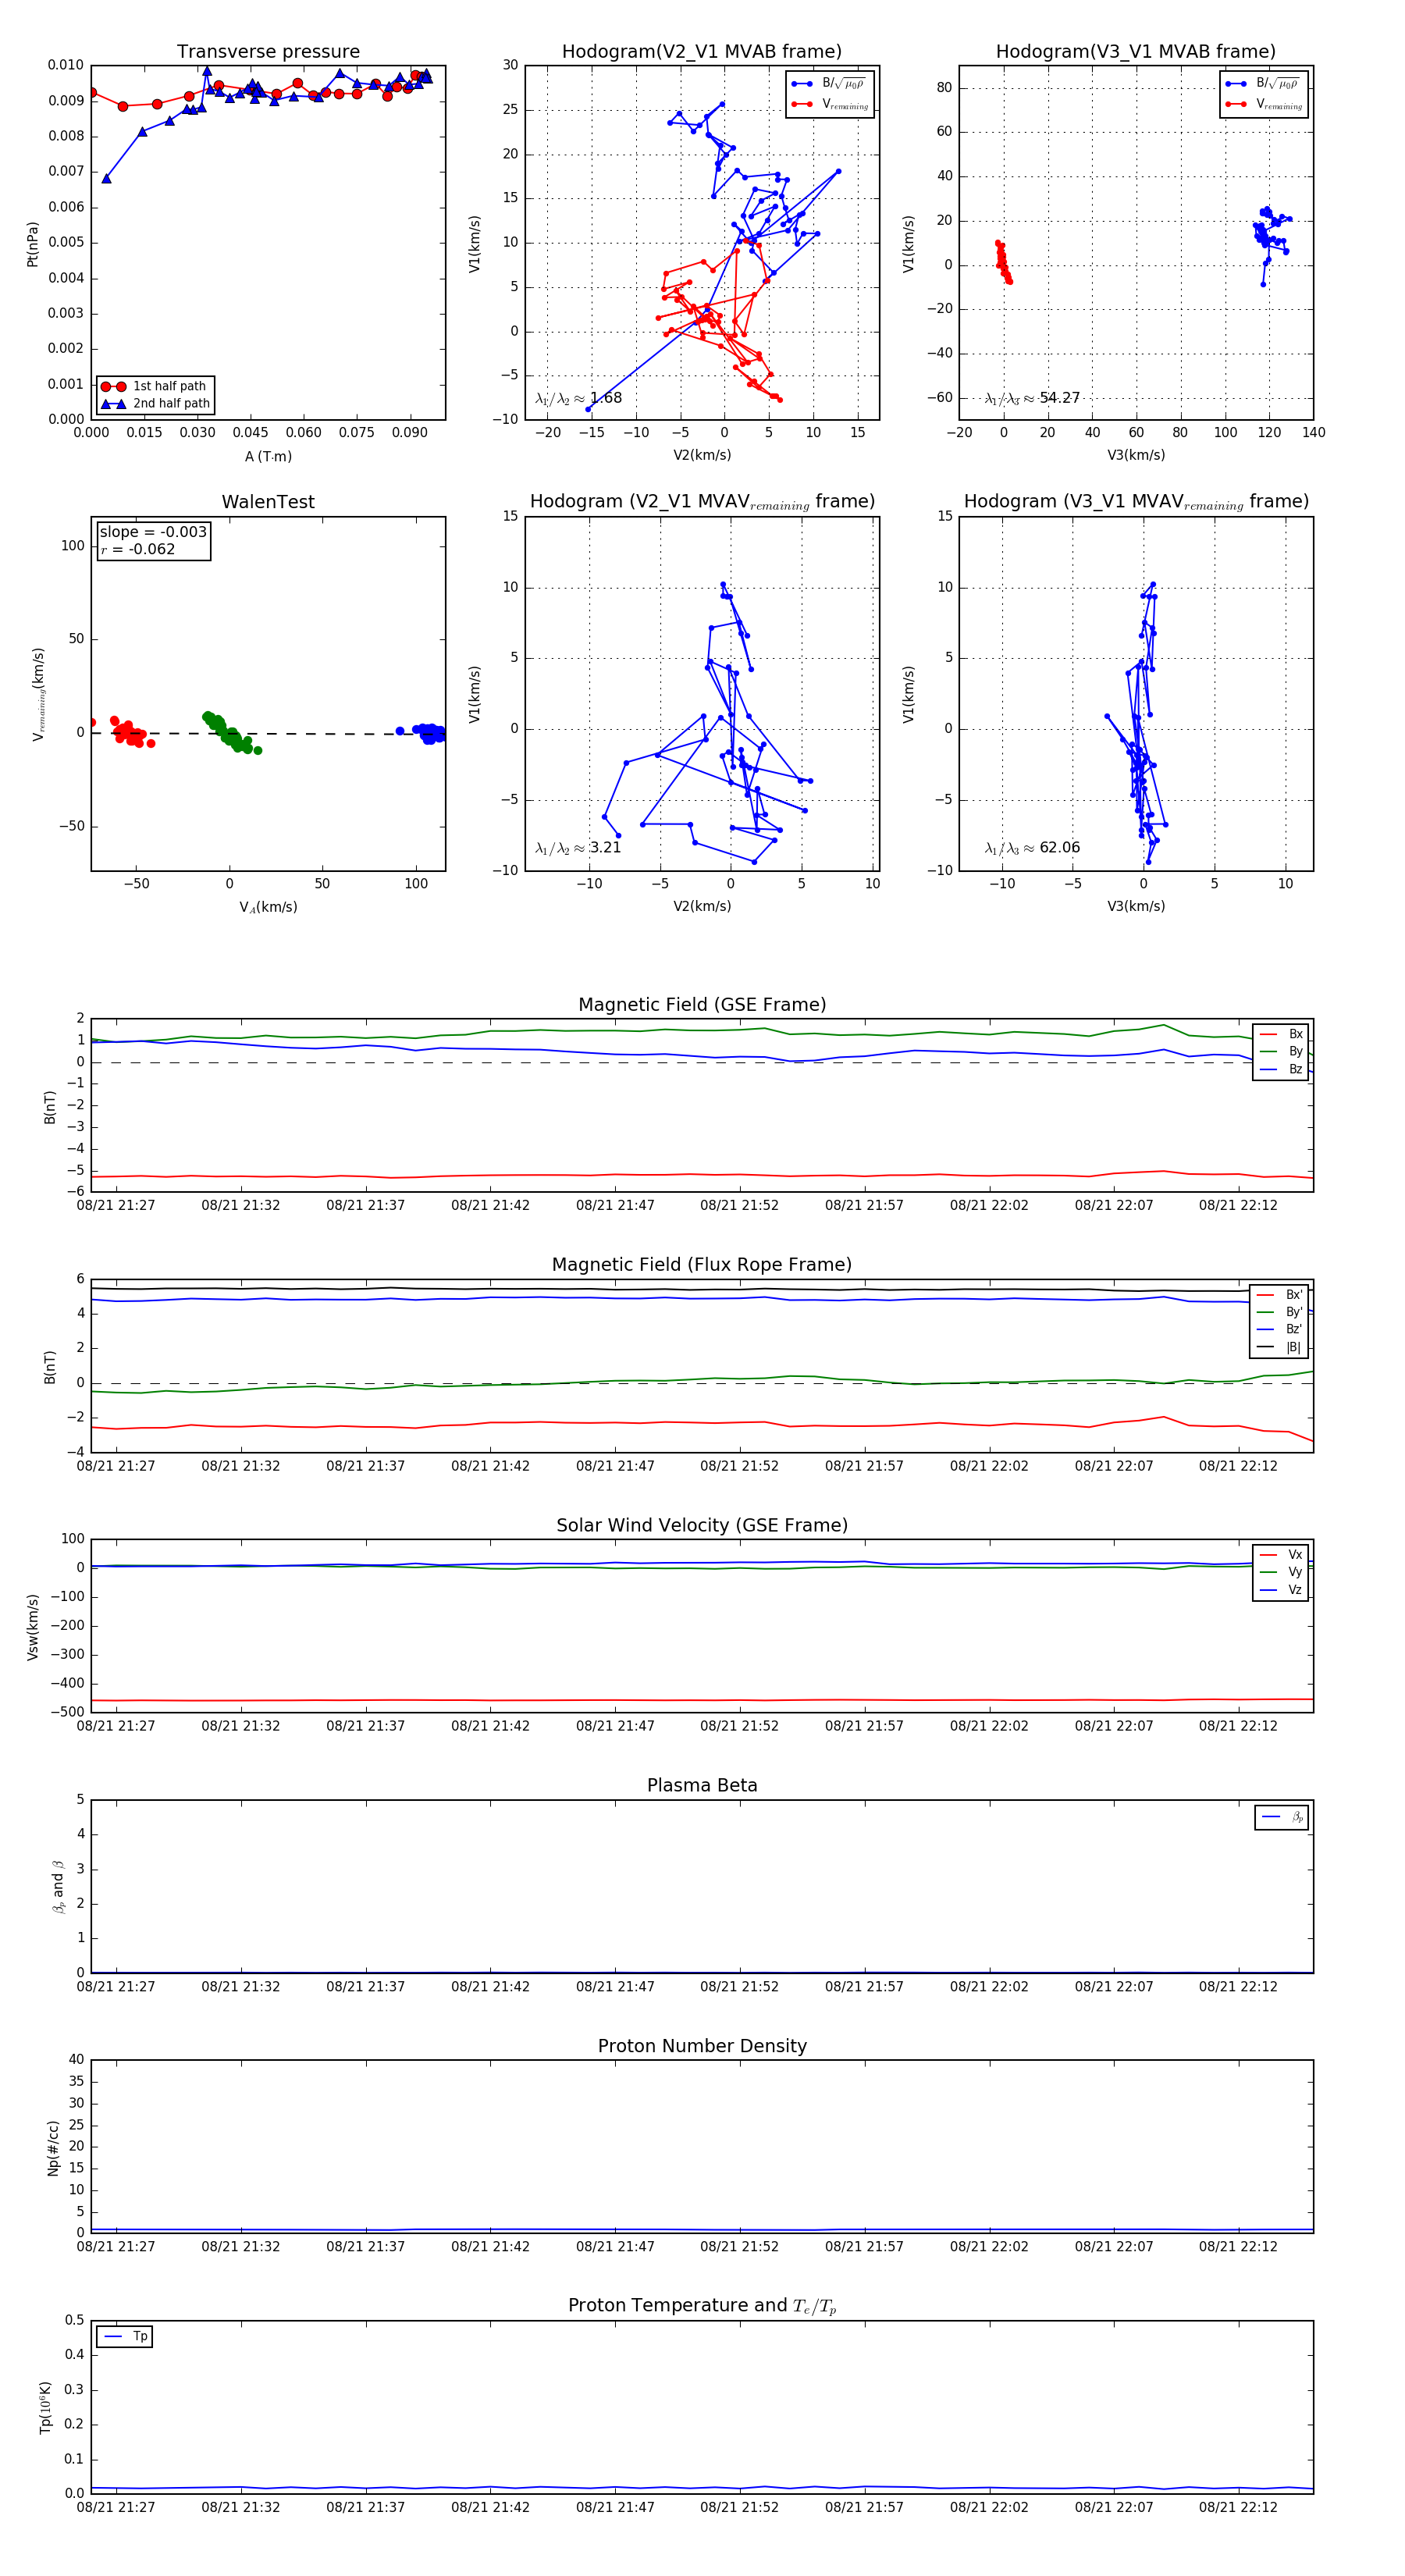Click the beta_p legend in Plasma Beta

pos(1283,1818)
